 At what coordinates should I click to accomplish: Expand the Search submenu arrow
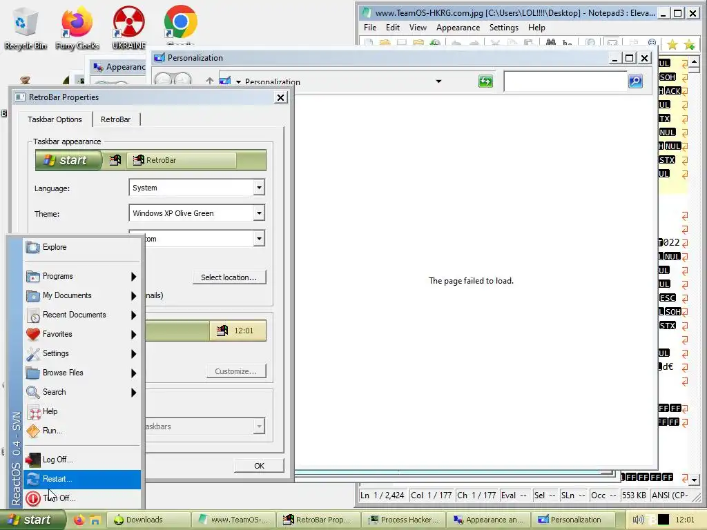click(x=133, y=393)
